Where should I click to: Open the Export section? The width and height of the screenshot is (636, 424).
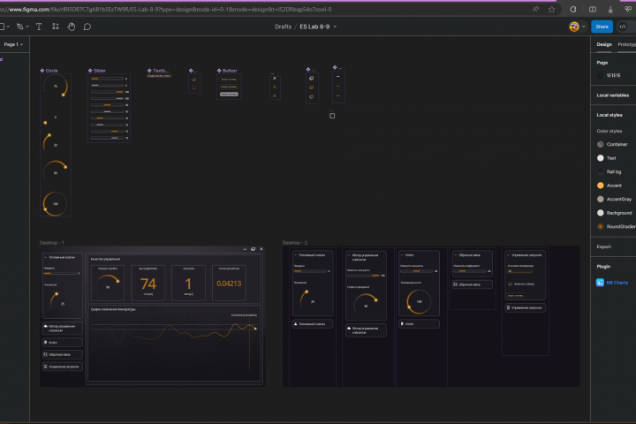click(x=603, y=246)
